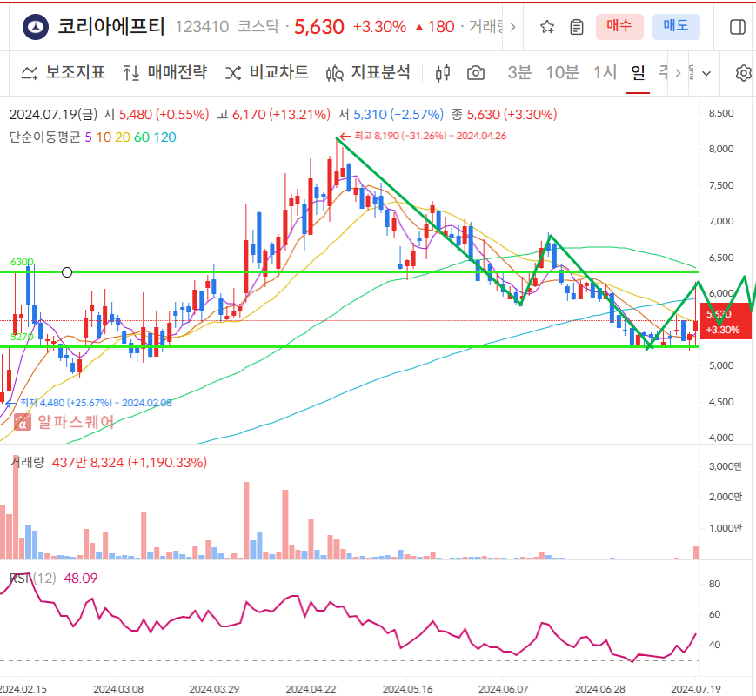Switch to the 10분 timeframe tab
Image resolution: width=756 pixels, height=696 pixels.
pos(563,75)
